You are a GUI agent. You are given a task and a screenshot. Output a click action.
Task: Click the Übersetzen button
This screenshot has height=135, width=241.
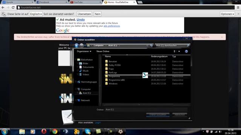(x=84, y=14)
